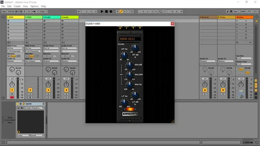Open A Reverb Audio To dropdown
Screen dimensions: 260x146
208,61
